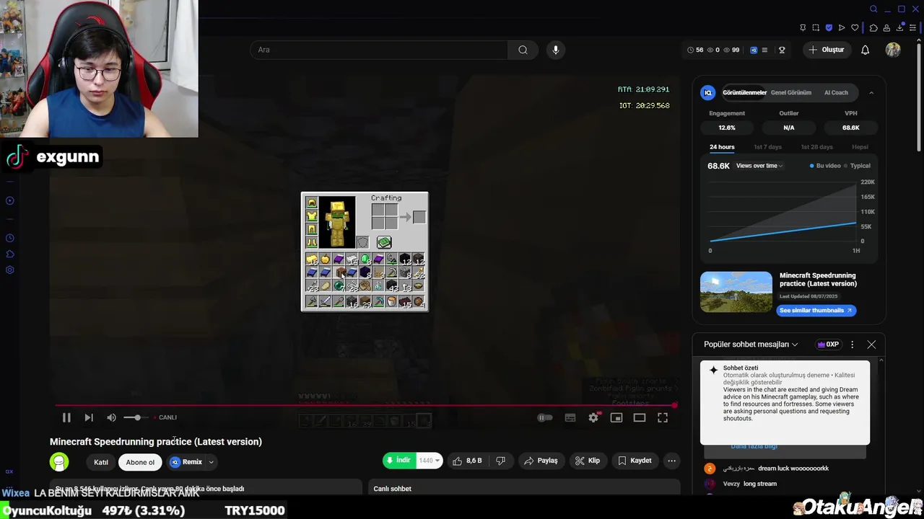Dislike the video
The height and width of the screenshot is (519, 924).
point(501,461)
